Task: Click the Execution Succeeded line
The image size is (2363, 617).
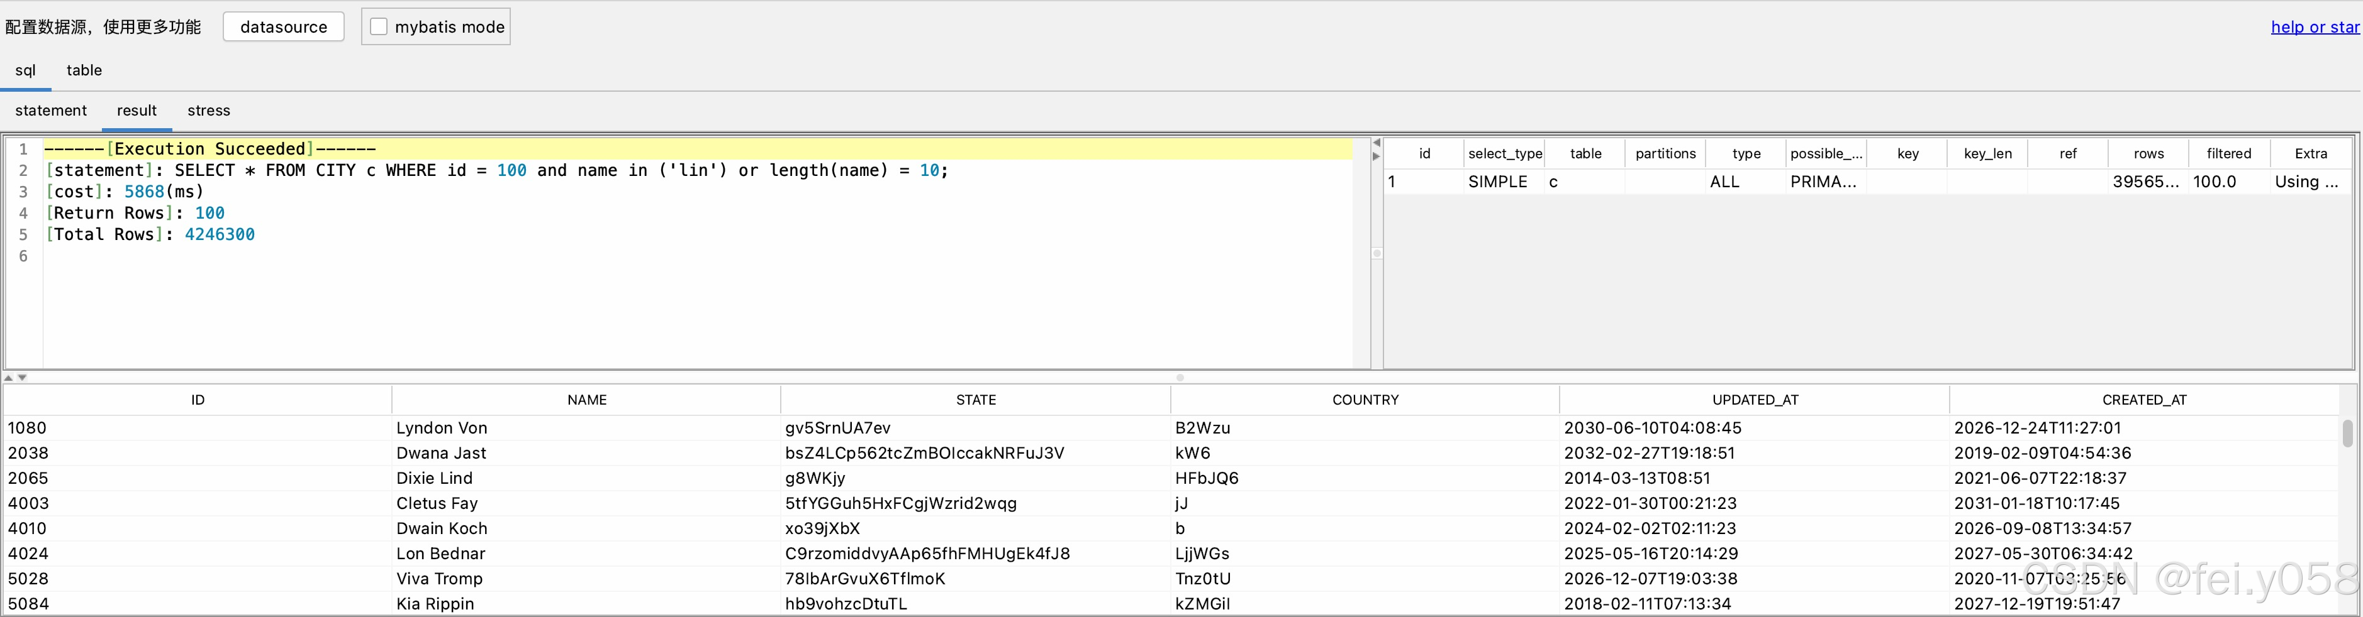Action: [697, 148]
